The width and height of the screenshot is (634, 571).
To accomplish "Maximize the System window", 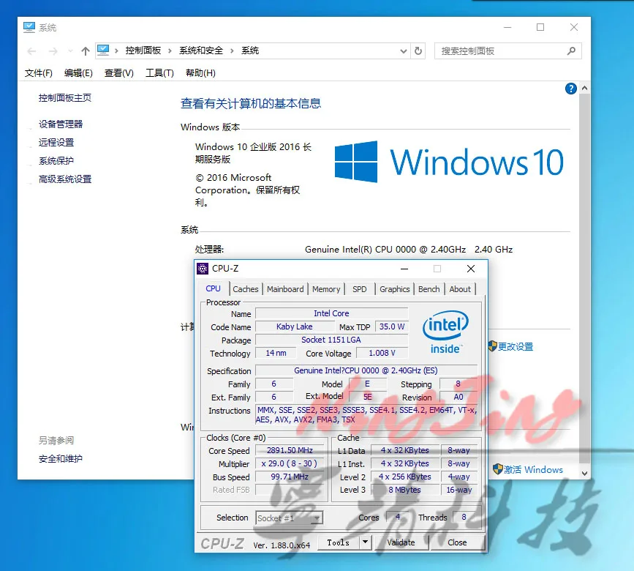I will tap(540, 27).
